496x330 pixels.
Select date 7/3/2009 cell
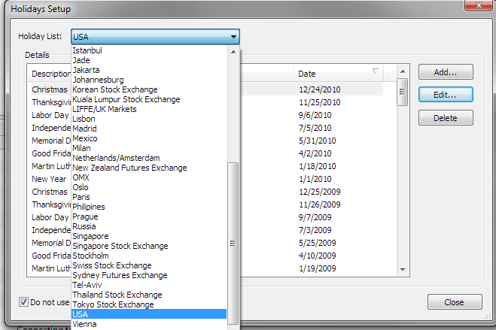tap(315, 230)
